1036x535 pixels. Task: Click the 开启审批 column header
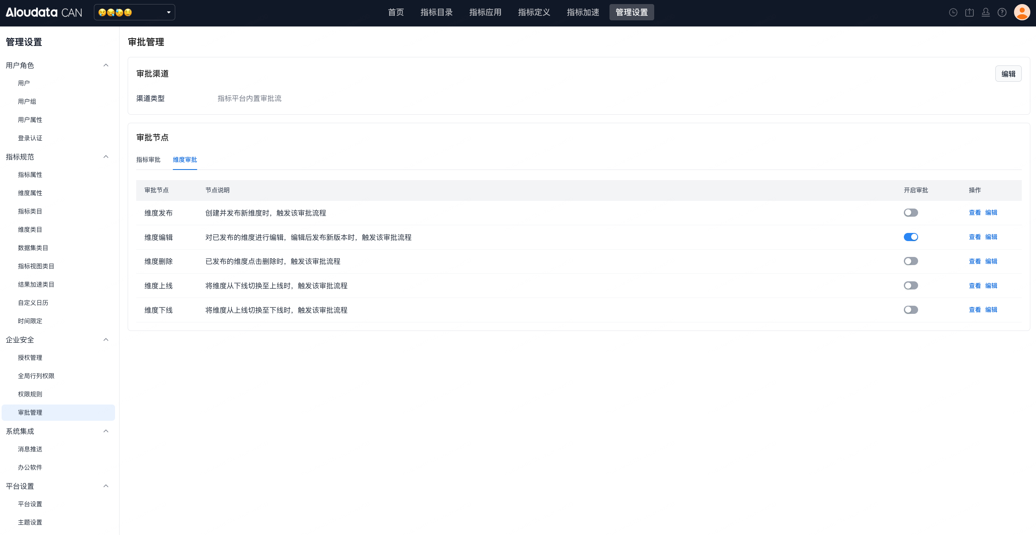(916, 190)
